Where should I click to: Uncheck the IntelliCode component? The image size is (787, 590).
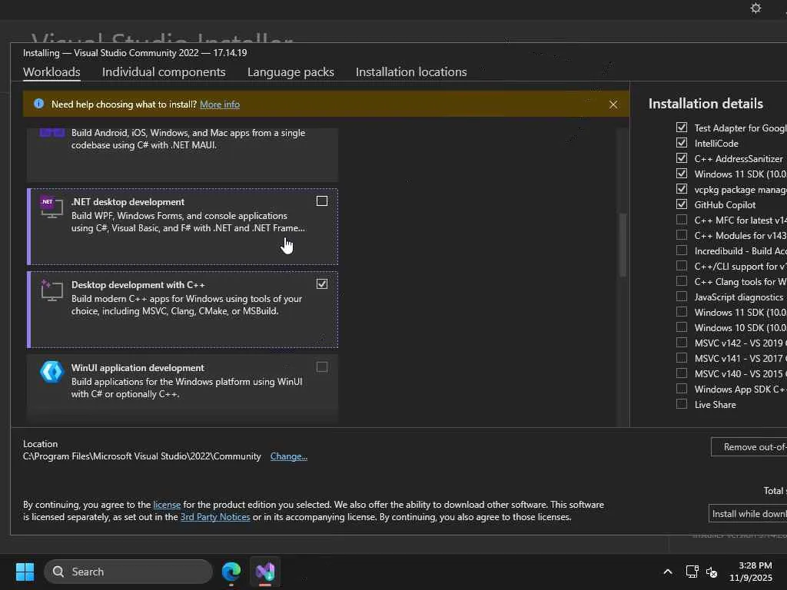[x=681, y=143]
